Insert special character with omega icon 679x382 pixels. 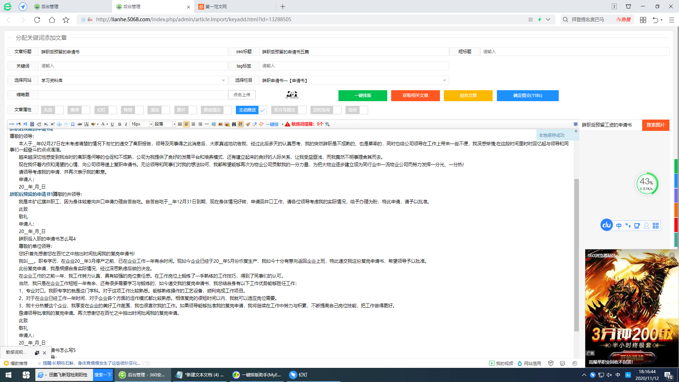click(72, 124)
